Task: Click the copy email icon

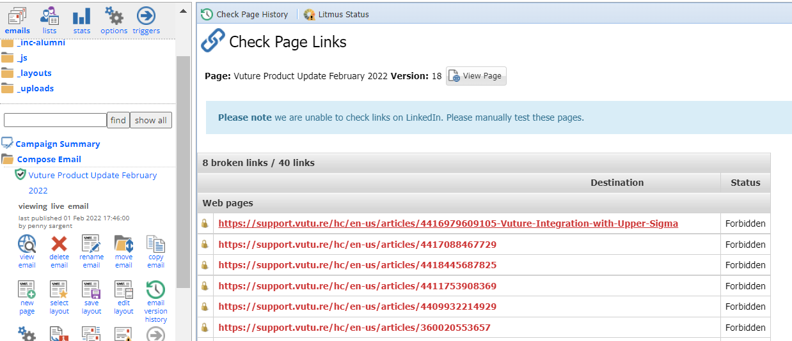Action: click(x=156, y=243)
